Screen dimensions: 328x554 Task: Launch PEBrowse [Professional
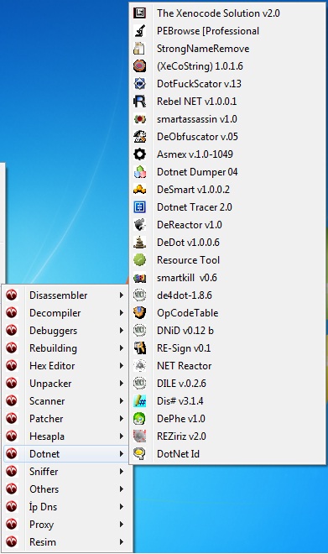227,31
